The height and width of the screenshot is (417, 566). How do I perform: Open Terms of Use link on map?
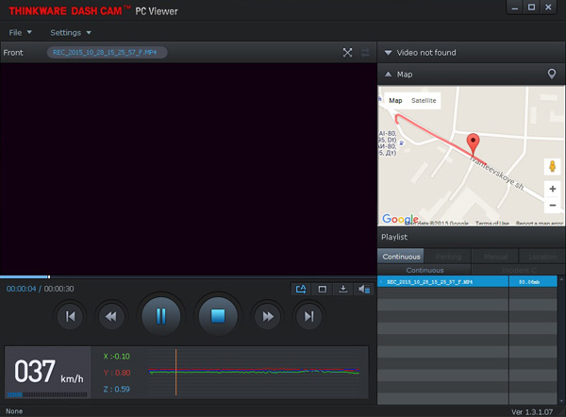pyautogui.click(x=492, y=223)
